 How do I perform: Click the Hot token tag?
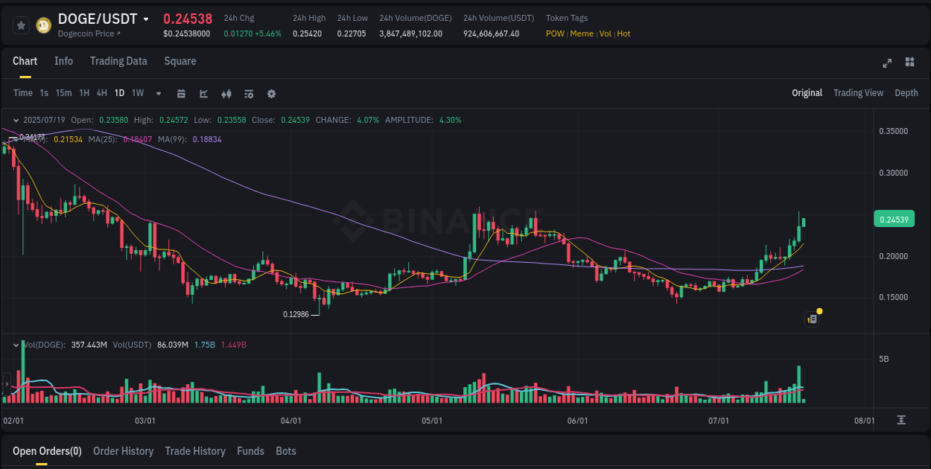click(623, 33)
